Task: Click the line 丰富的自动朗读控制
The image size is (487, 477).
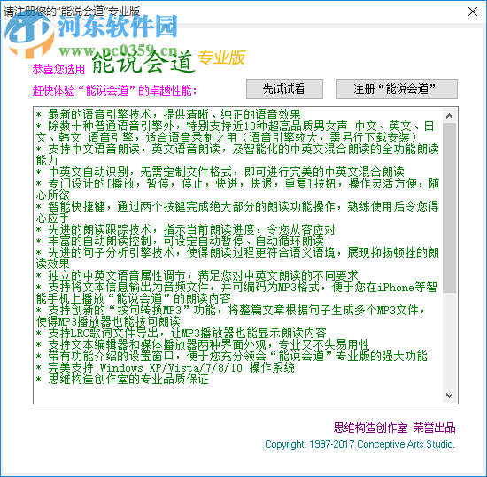Action: pyautogui.click(x=180, y=241)
